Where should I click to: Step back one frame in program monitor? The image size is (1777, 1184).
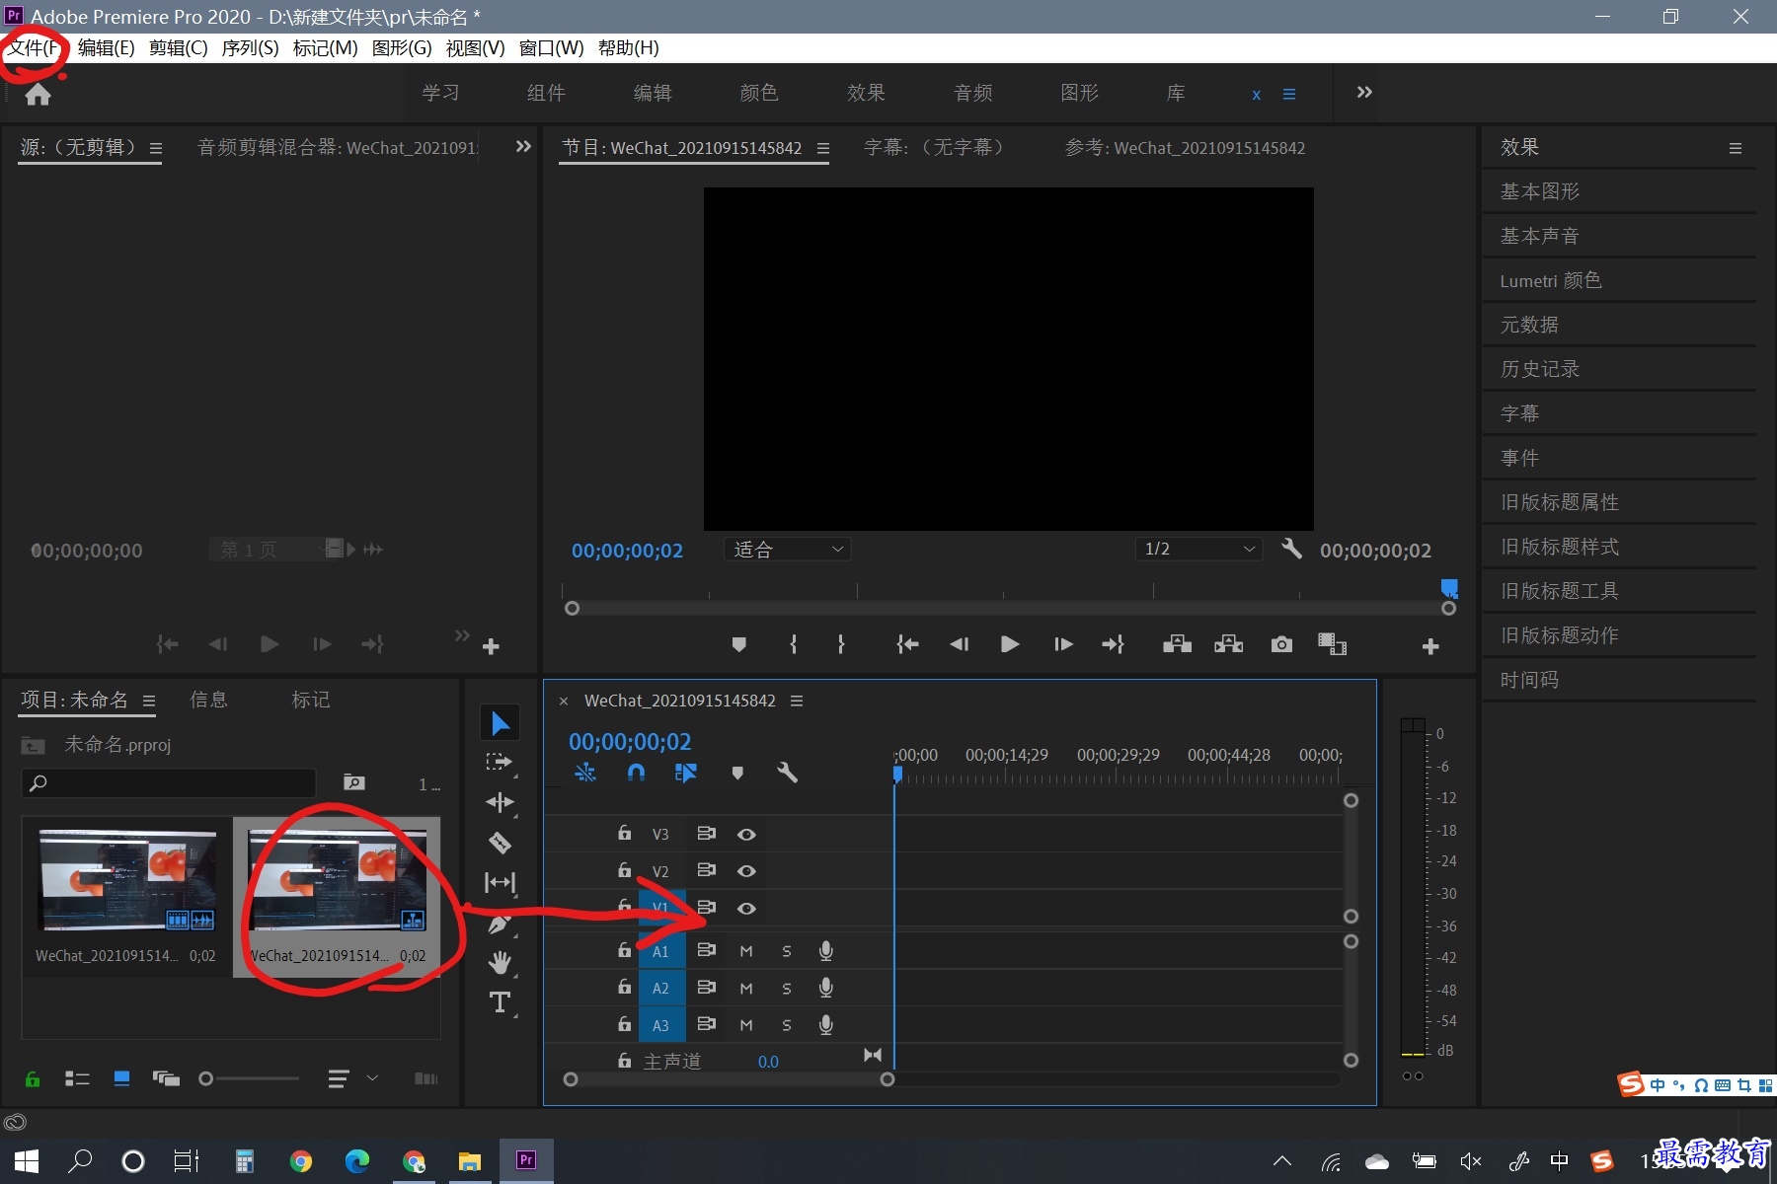[x=959, y=644]
